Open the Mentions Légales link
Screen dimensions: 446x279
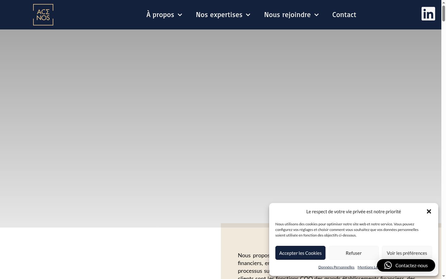click(x=368, y=267)
